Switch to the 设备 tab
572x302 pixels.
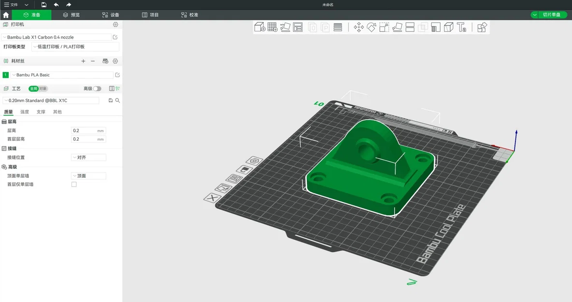[111, 15]
